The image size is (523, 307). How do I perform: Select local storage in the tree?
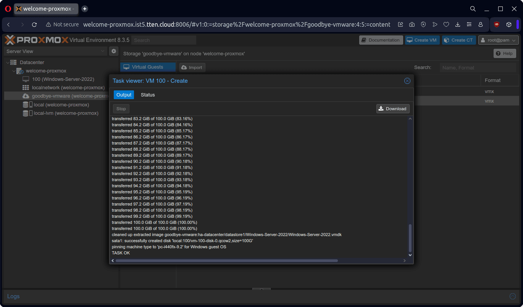point(61,104)
